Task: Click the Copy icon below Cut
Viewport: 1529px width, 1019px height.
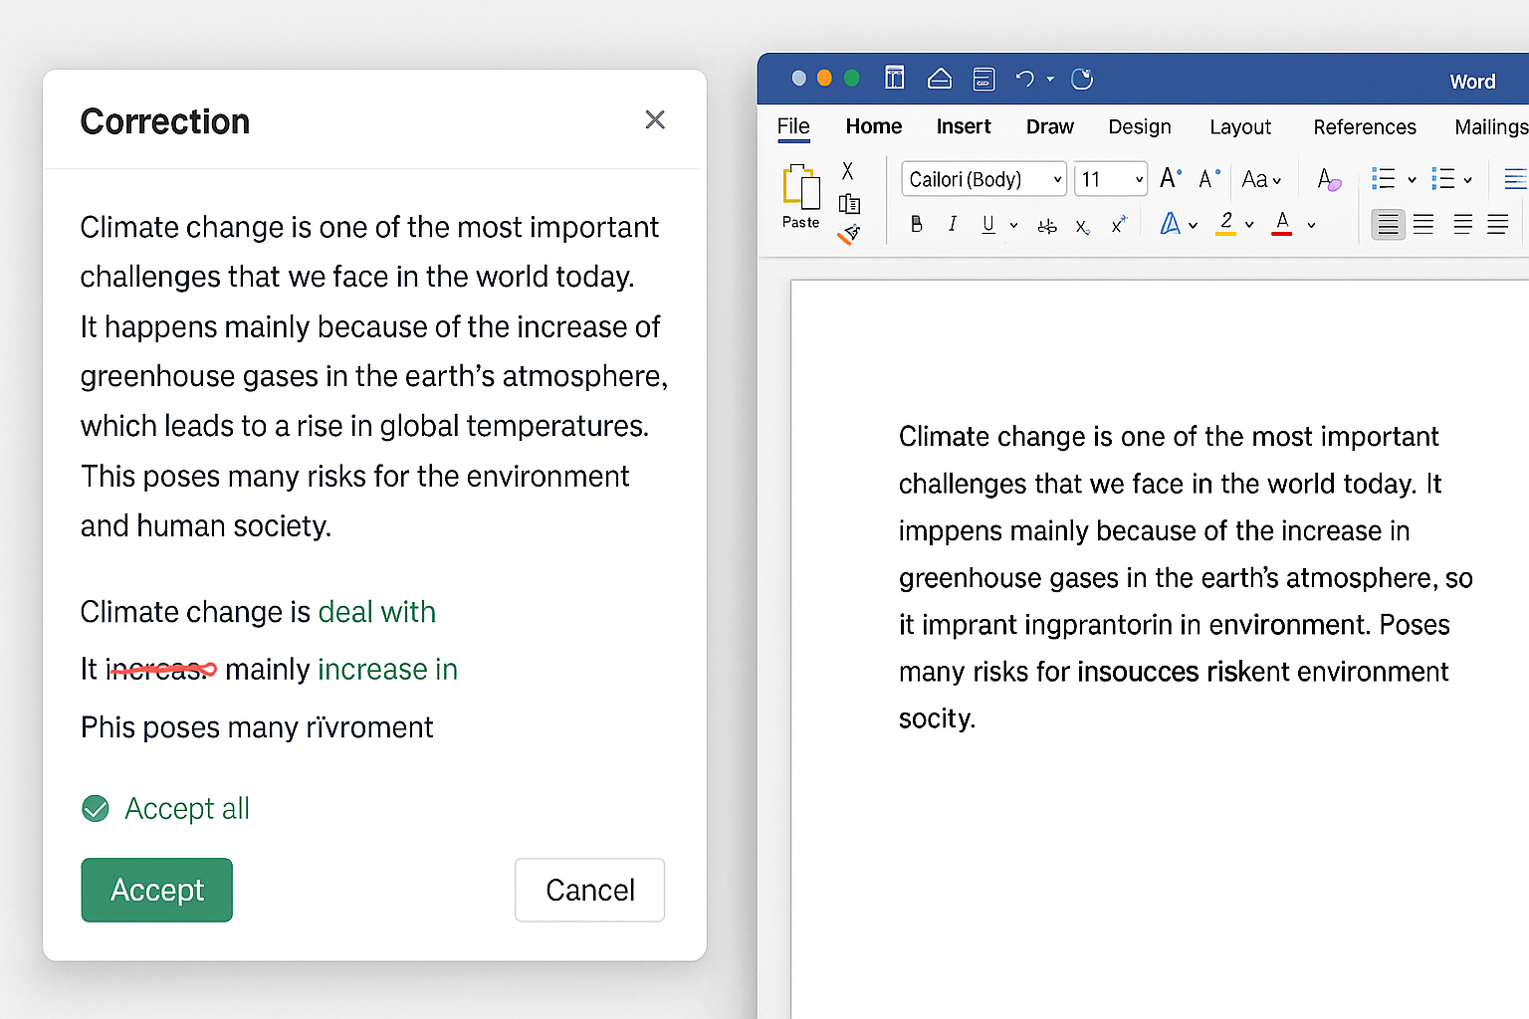Action: [849, 204]
